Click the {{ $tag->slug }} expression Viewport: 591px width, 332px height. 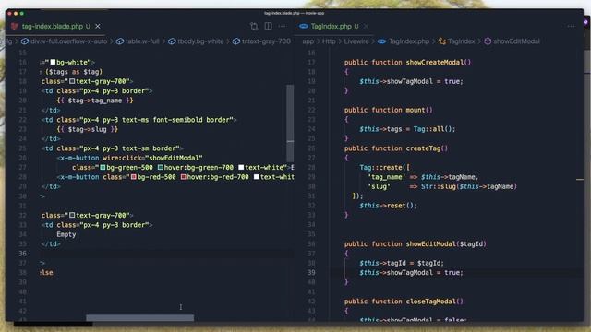coord(88,129)
